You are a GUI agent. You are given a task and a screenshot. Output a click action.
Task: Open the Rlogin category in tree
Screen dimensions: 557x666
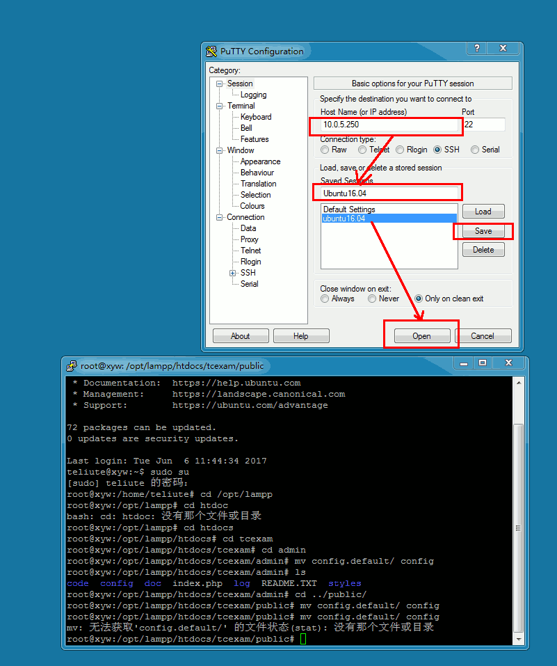point(250,262)
